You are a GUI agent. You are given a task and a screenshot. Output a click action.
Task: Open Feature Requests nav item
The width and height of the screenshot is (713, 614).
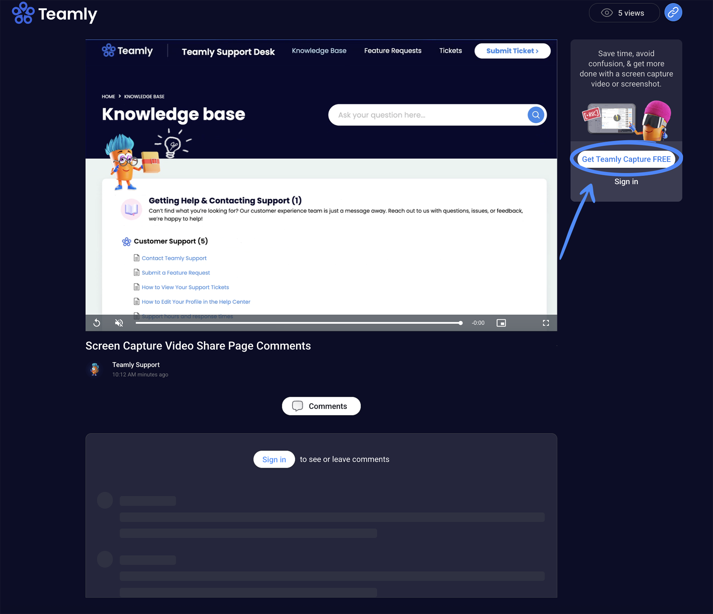click(393, 50)
